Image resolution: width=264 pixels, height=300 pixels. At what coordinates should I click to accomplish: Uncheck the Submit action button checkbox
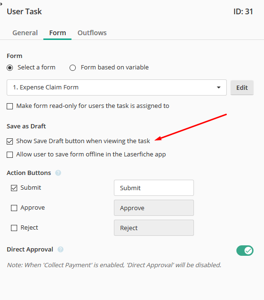(x=14, y=188)
